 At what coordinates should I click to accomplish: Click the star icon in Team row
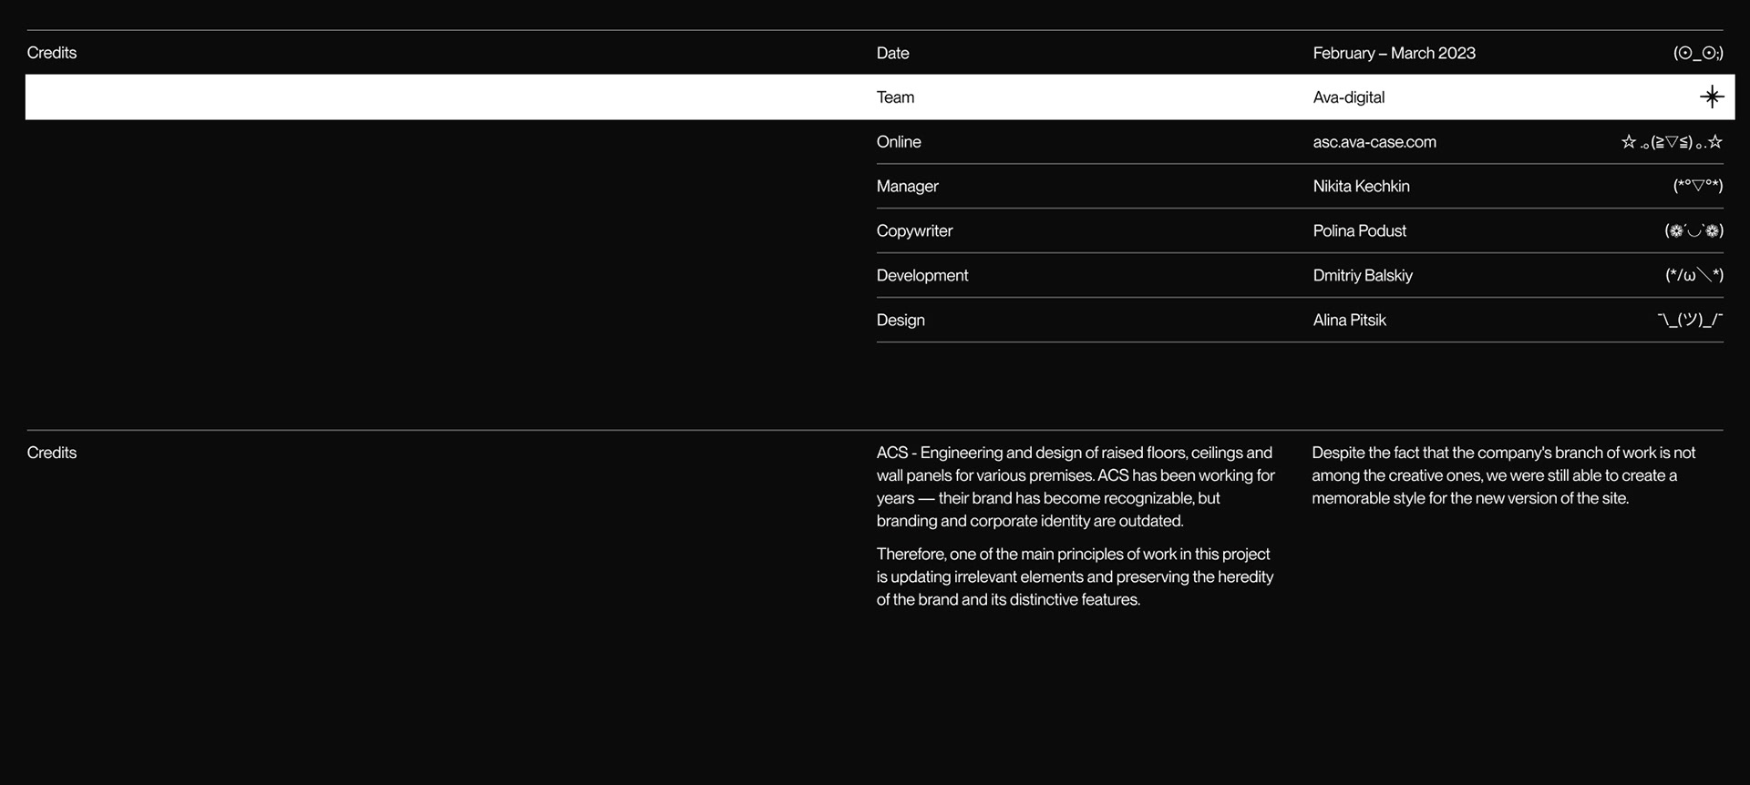(1712, 97)
